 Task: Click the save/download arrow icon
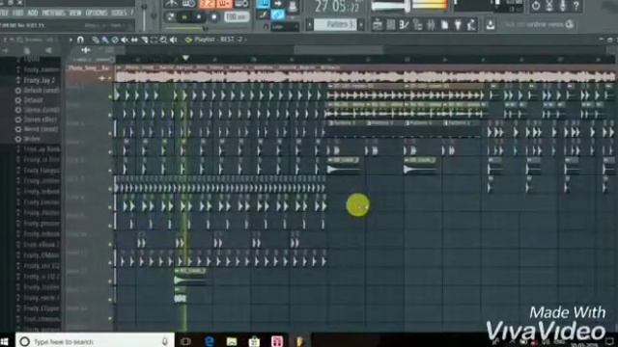(490, 25)
